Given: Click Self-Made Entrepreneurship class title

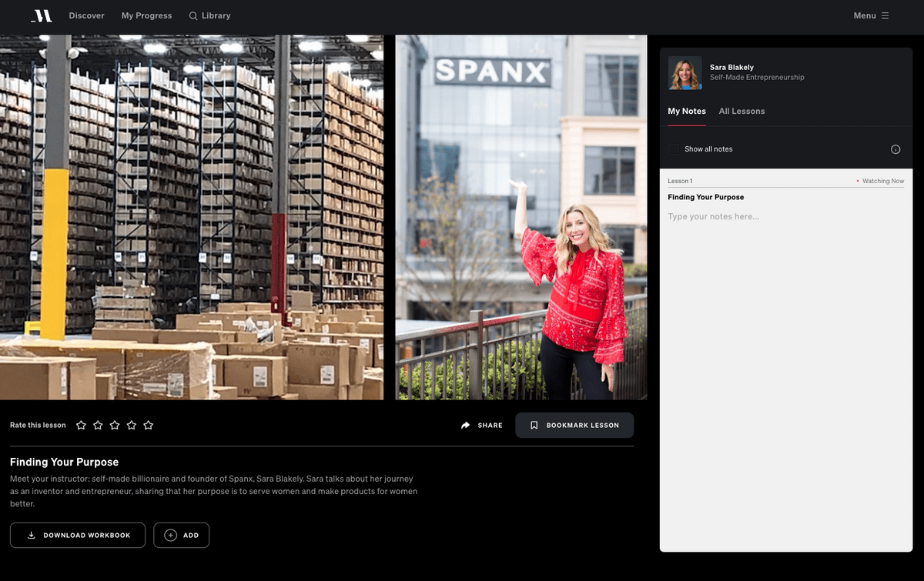Looking at the screenshot, I should 757,78.
